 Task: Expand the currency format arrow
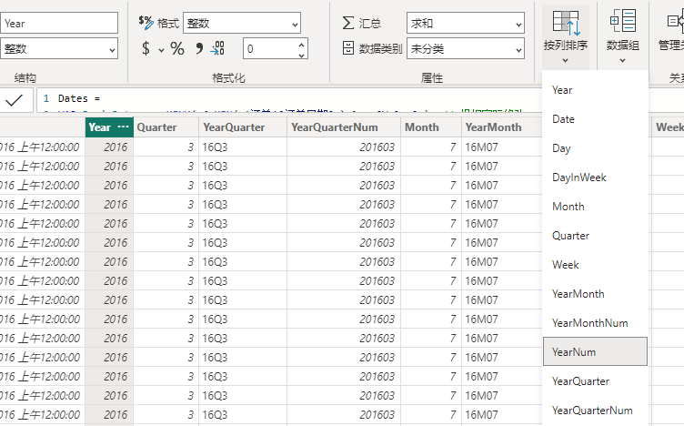point(161,50)
